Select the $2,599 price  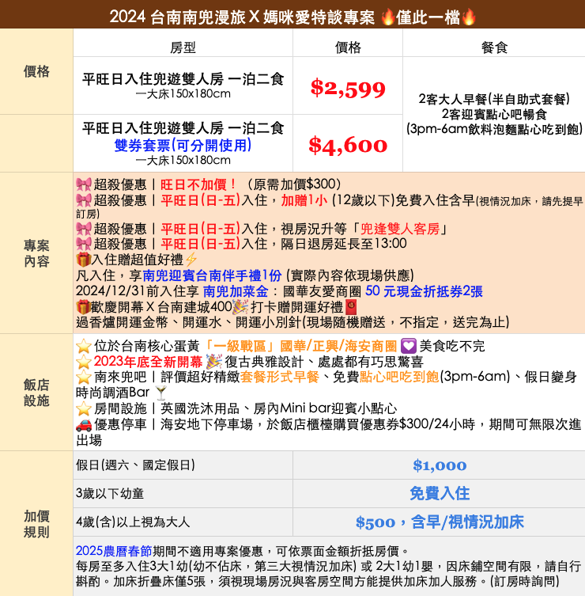(x=348, y=88)
